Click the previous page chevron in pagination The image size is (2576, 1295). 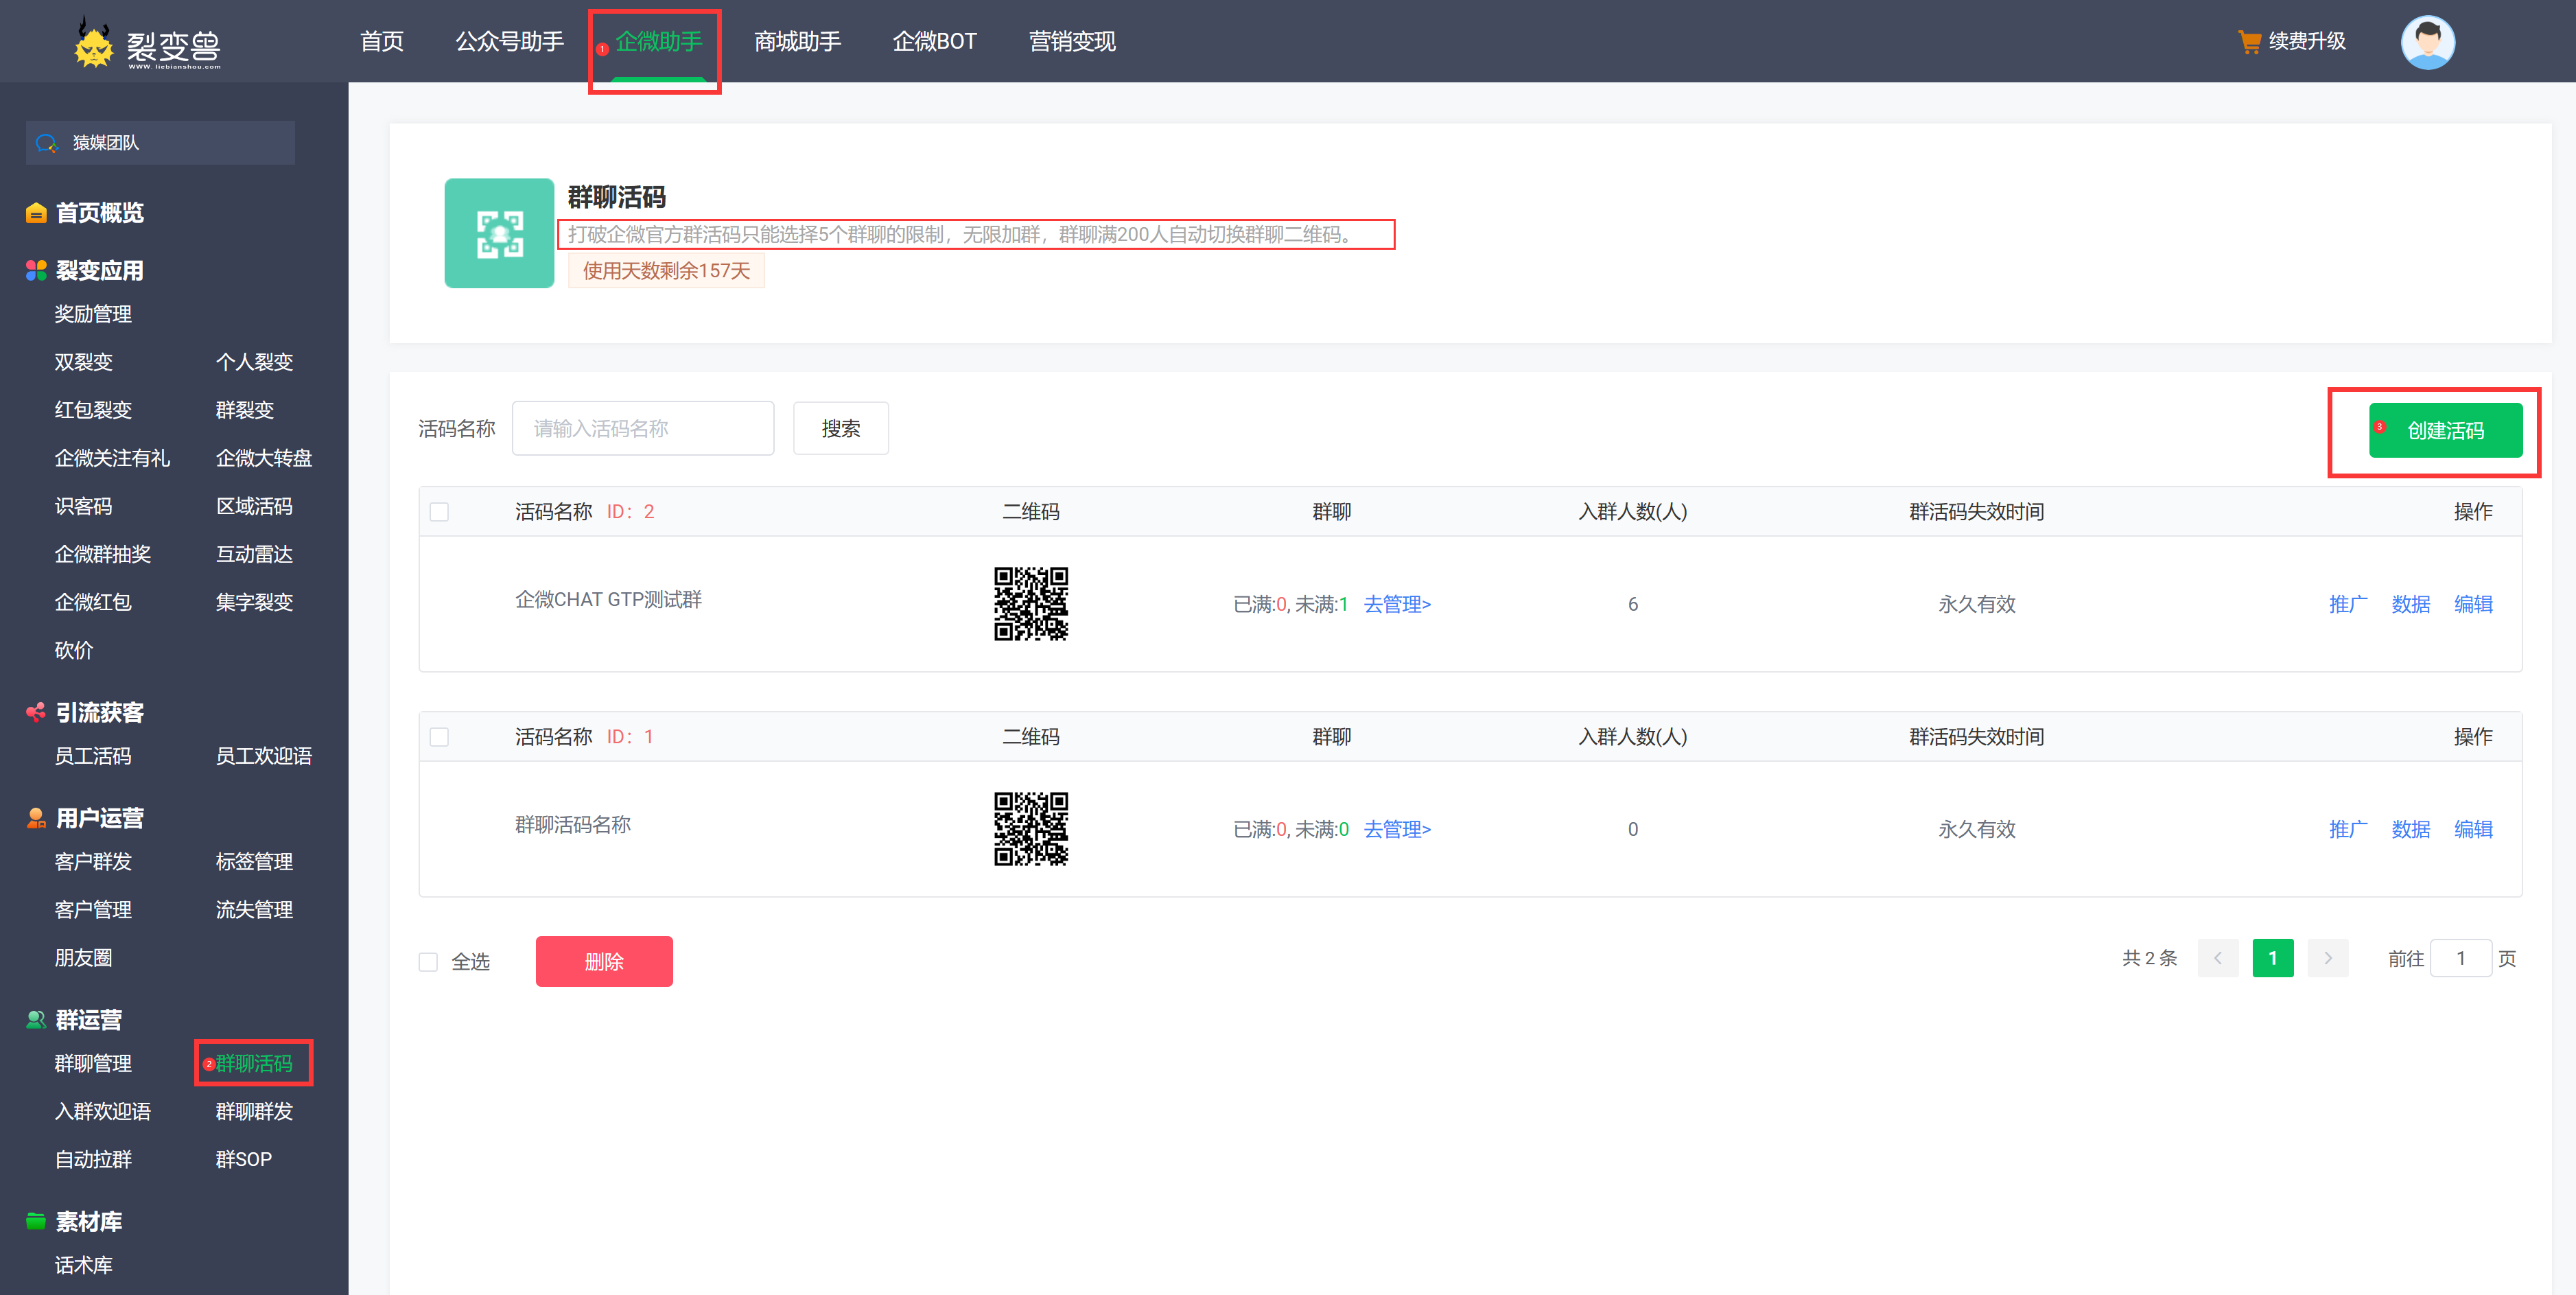coord(2218,957)
